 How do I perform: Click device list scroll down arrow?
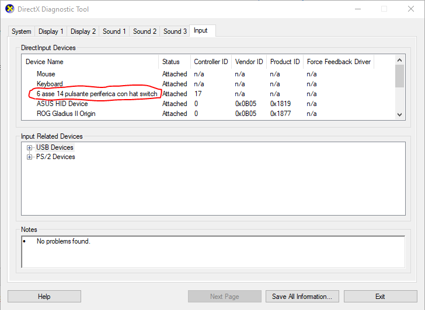pyautogui.click(x=399, y=114)
